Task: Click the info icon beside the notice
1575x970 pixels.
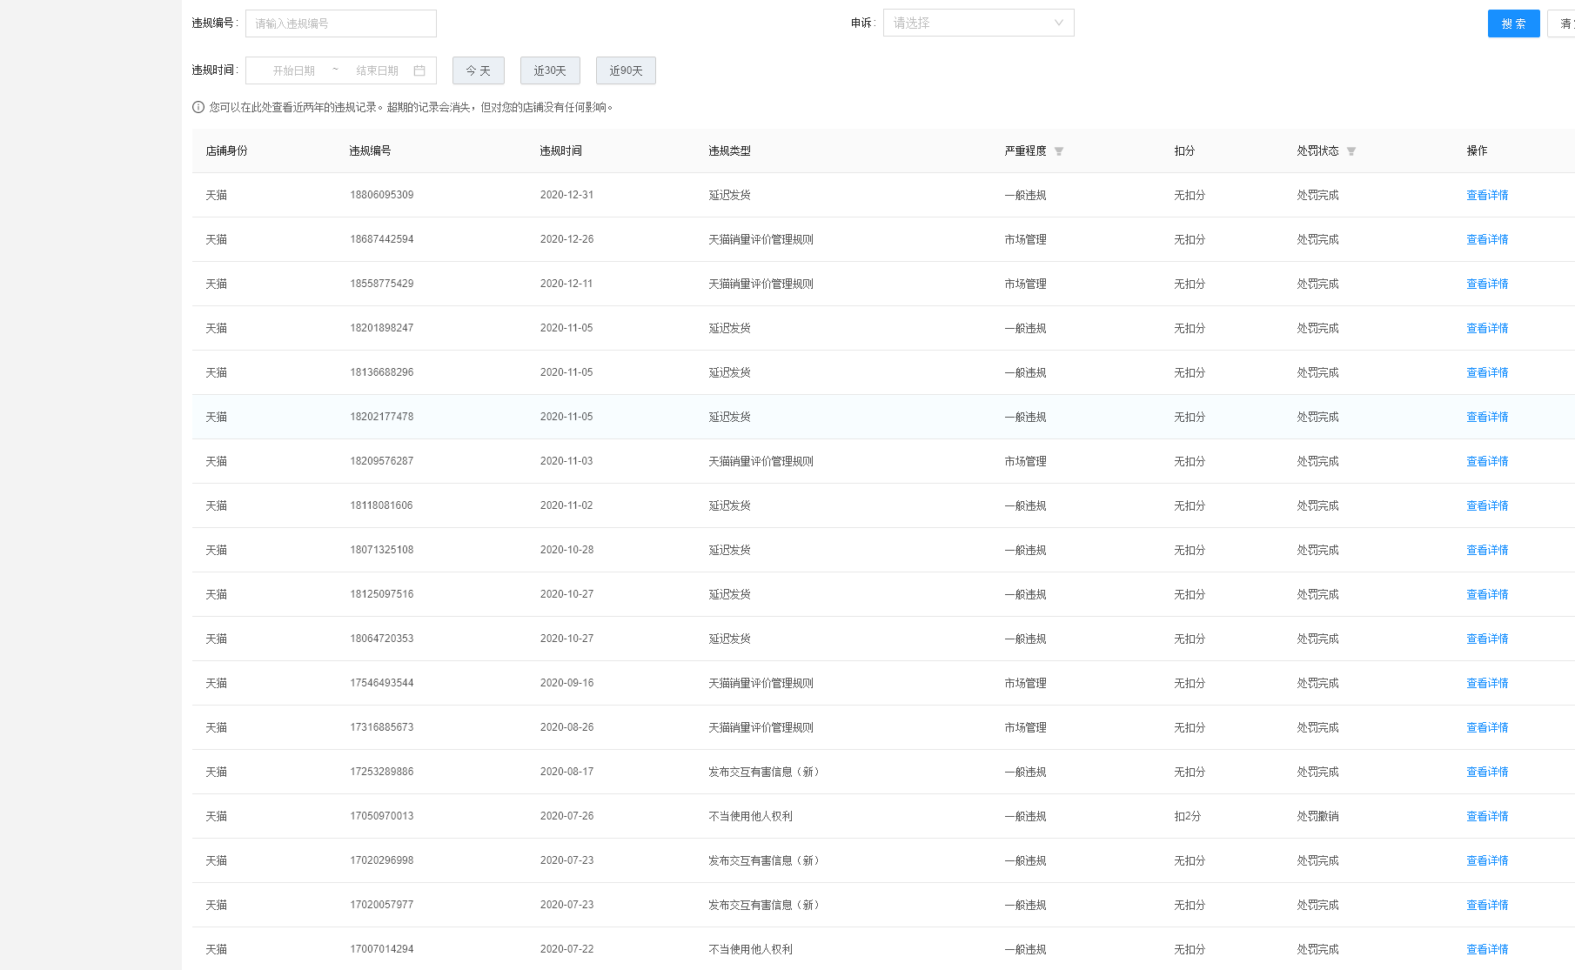Action: pyautogui.click(x=198, y=107)
